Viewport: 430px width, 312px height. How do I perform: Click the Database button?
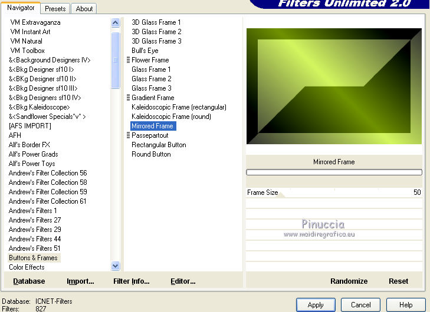(x=29, y=281)
